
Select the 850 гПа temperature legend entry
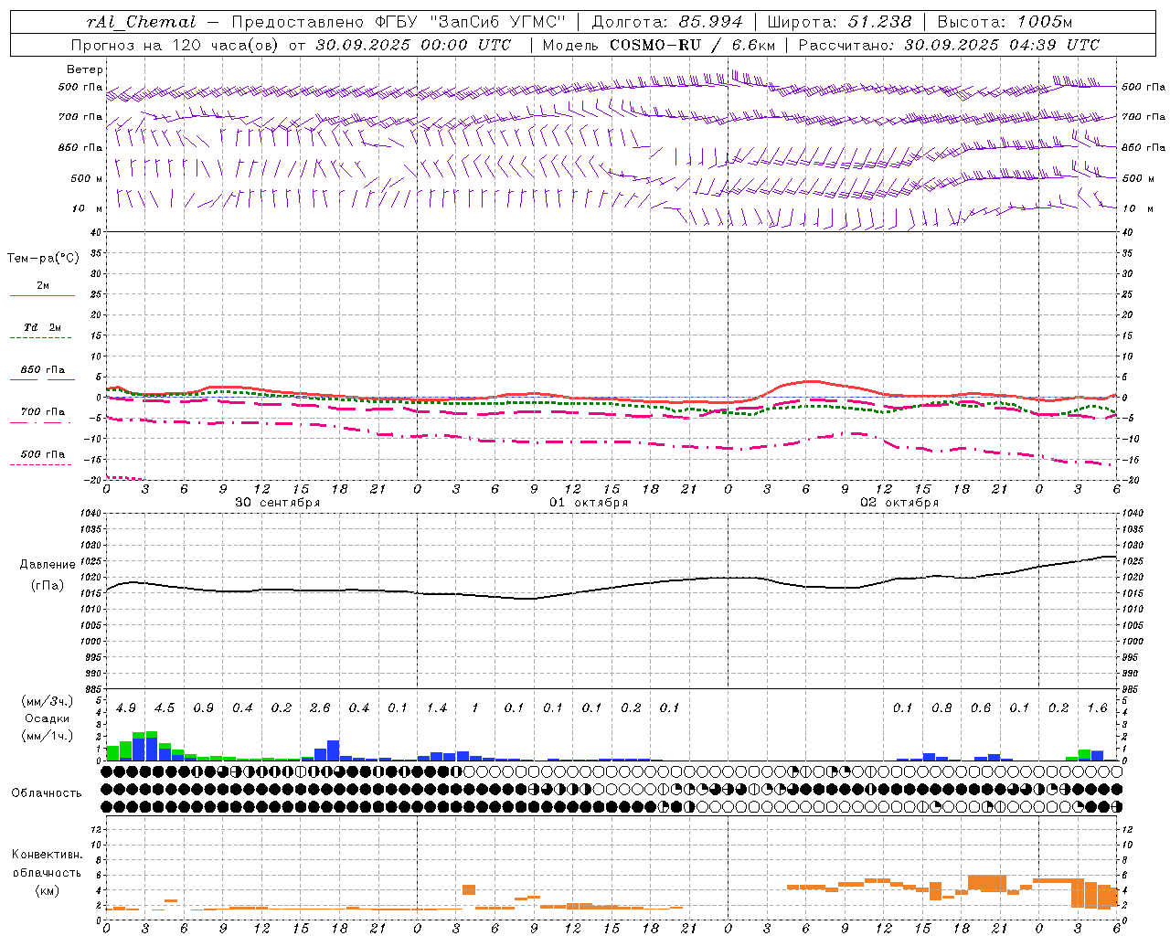point(43,369)
